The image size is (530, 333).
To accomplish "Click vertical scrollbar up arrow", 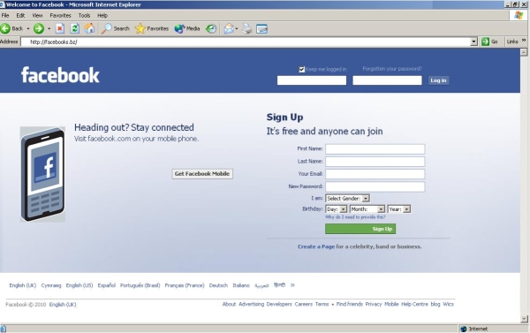I will coord(524,52).
